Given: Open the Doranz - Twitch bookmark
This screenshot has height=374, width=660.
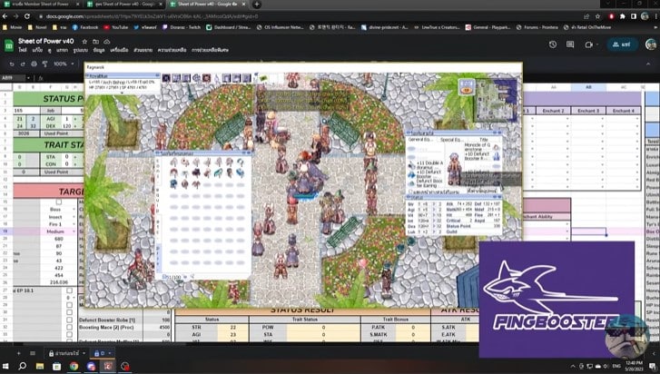Looking at the screenshot, I should click(181, 27).
